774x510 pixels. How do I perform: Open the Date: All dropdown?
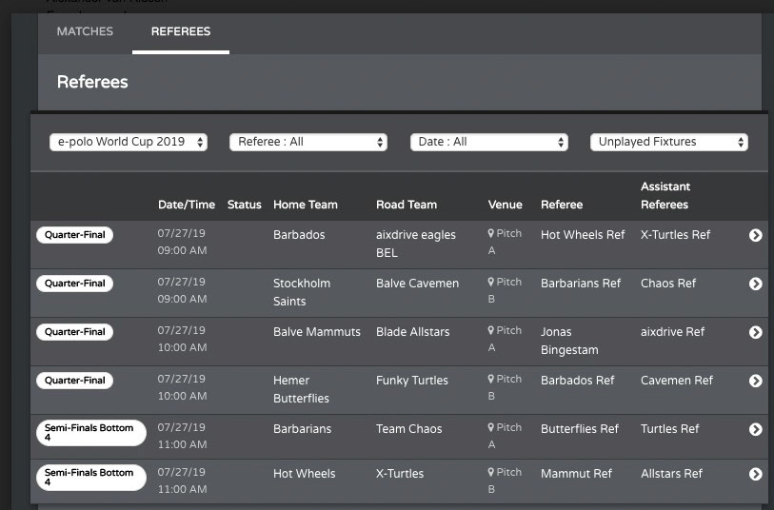(489, 142)
